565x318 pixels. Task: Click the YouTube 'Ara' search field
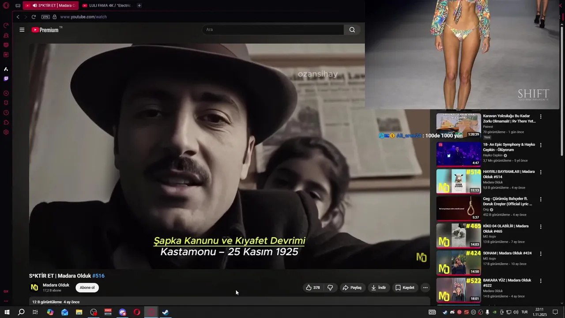click(273, 30)
